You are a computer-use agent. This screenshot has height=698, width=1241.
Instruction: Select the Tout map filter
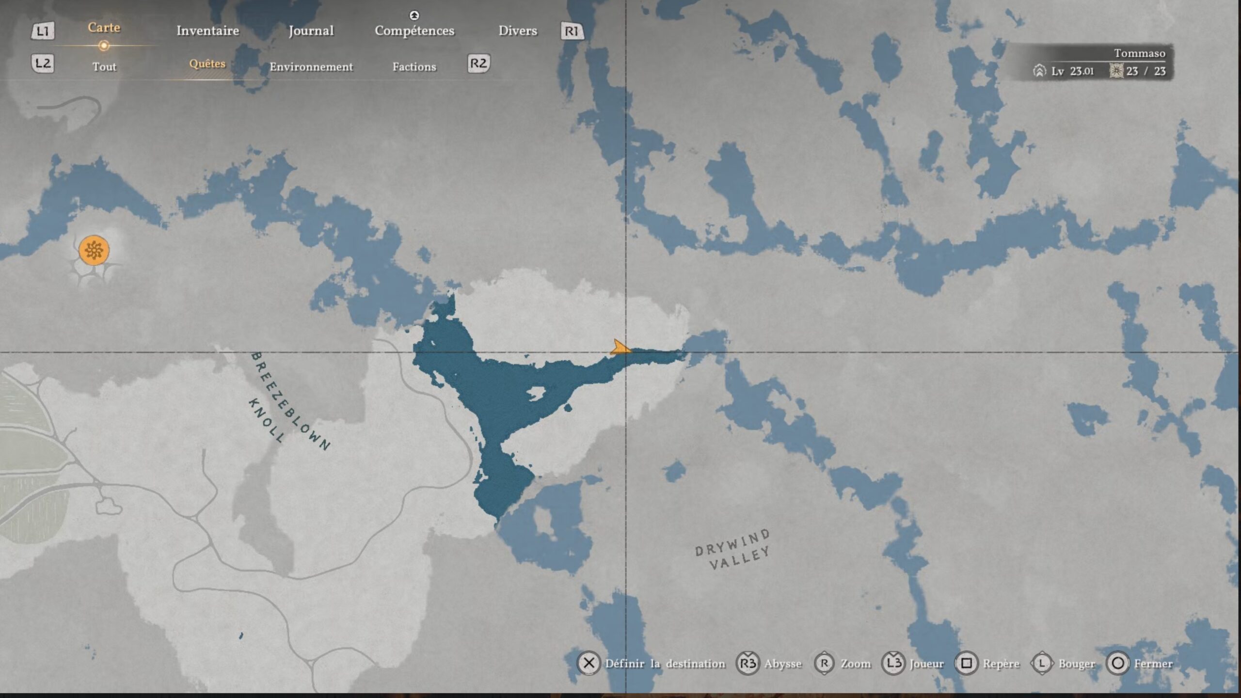[x=104, y=66]
